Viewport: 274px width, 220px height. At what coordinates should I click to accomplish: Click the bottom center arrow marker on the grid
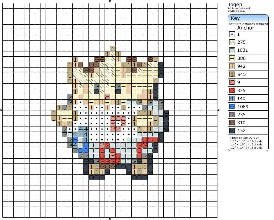pos(110,219)
